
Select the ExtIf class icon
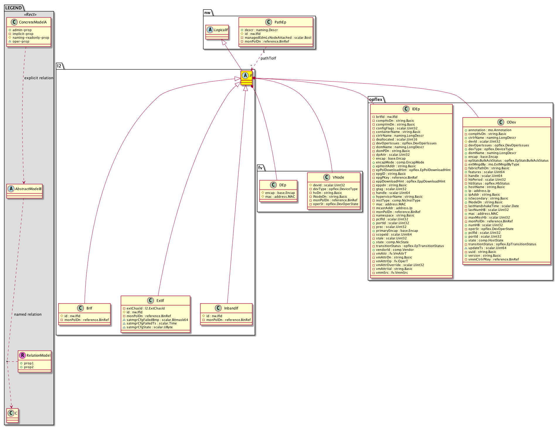(150, 301)
